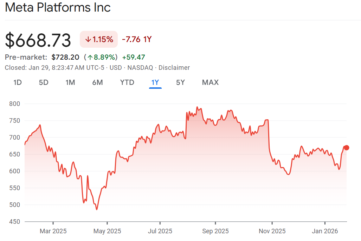Click the Nov 2025 axis label
Image resolution: width=361 pixels, height=241 pixels.
pyautogui.click(x=272, y=231)
